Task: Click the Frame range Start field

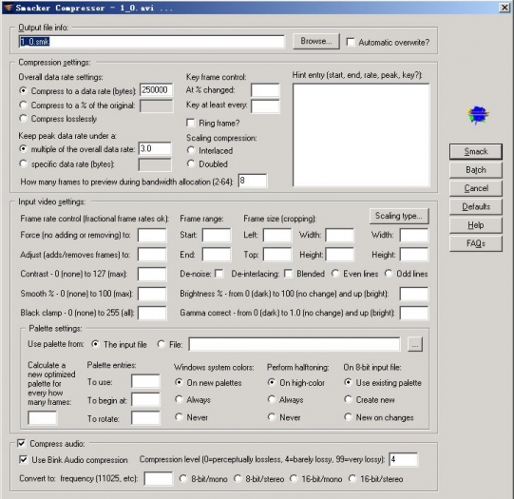Action: [217, 236]
